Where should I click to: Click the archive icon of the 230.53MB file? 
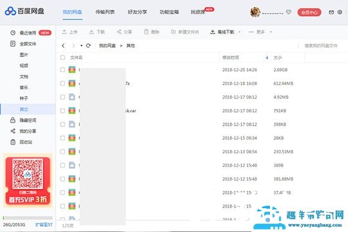(72, 151)
